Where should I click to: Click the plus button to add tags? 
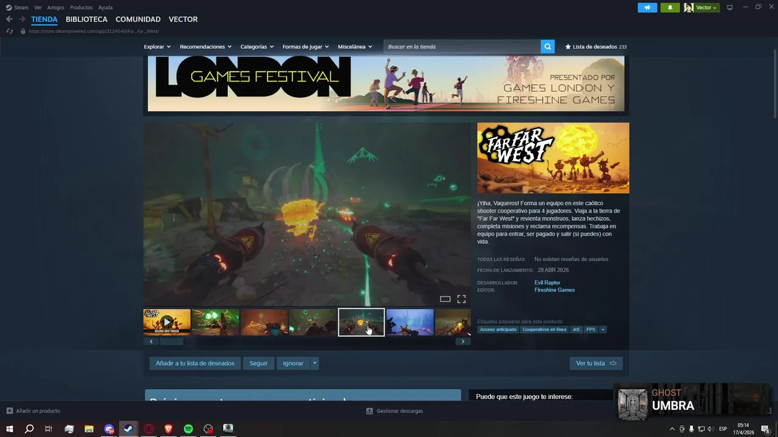pyautogui.click(x=603, y=330)
